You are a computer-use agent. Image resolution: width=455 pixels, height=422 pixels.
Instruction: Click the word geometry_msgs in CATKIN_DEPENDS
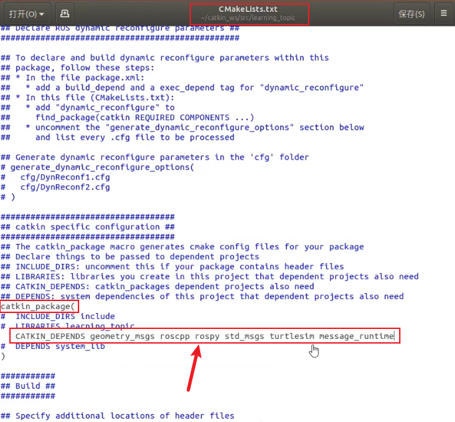122,336
